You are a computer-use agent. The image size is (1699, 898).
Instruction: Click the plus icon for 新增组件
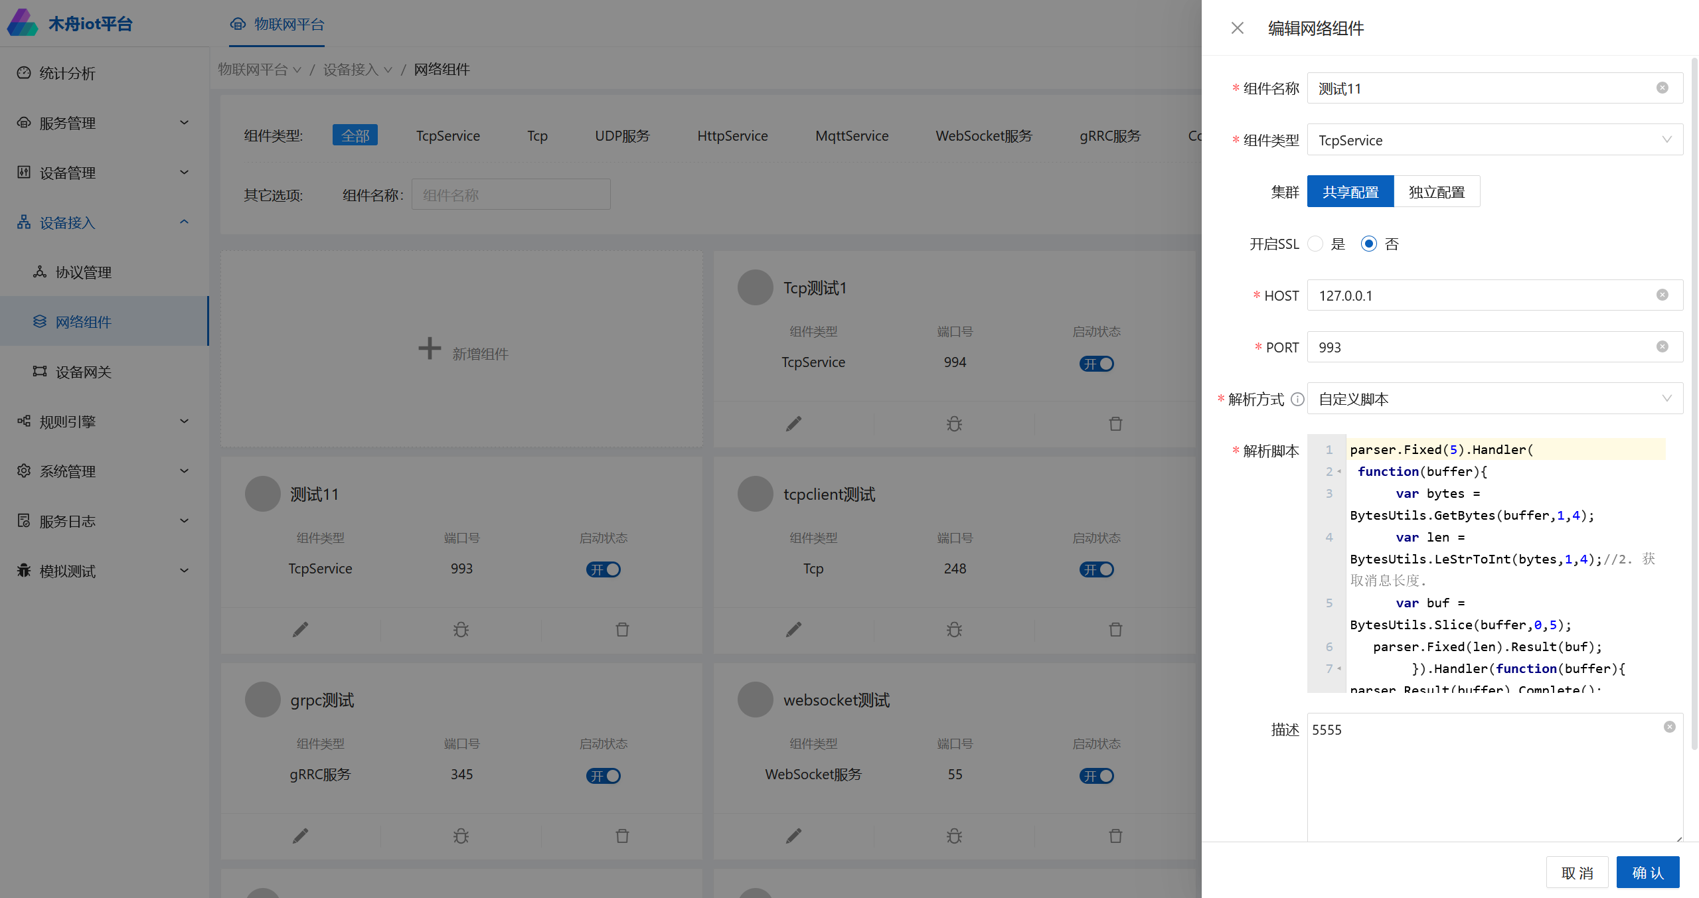point(430,348)
